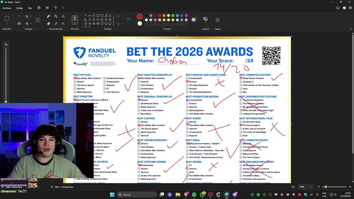This screenshot has width=354, height=199.
Task: Open the shape outline dropdown
Action: point(122,17)
